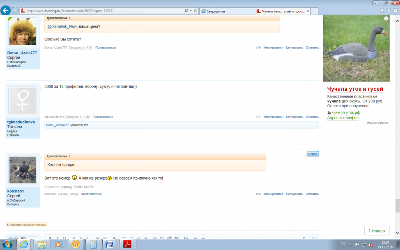Image resolution: width=400 pixels, height=250 pixels.
Task: Click the browser Back arrow button
Action: (6, 11)
